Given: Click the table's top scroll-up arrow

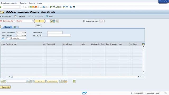Looking at the screenshot, I should pos(143,47).
